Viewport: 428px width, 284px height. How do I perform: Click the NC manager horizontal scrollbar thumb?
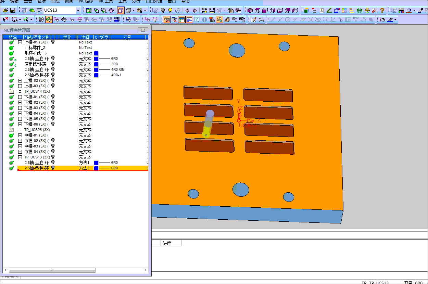click(52, 270)
